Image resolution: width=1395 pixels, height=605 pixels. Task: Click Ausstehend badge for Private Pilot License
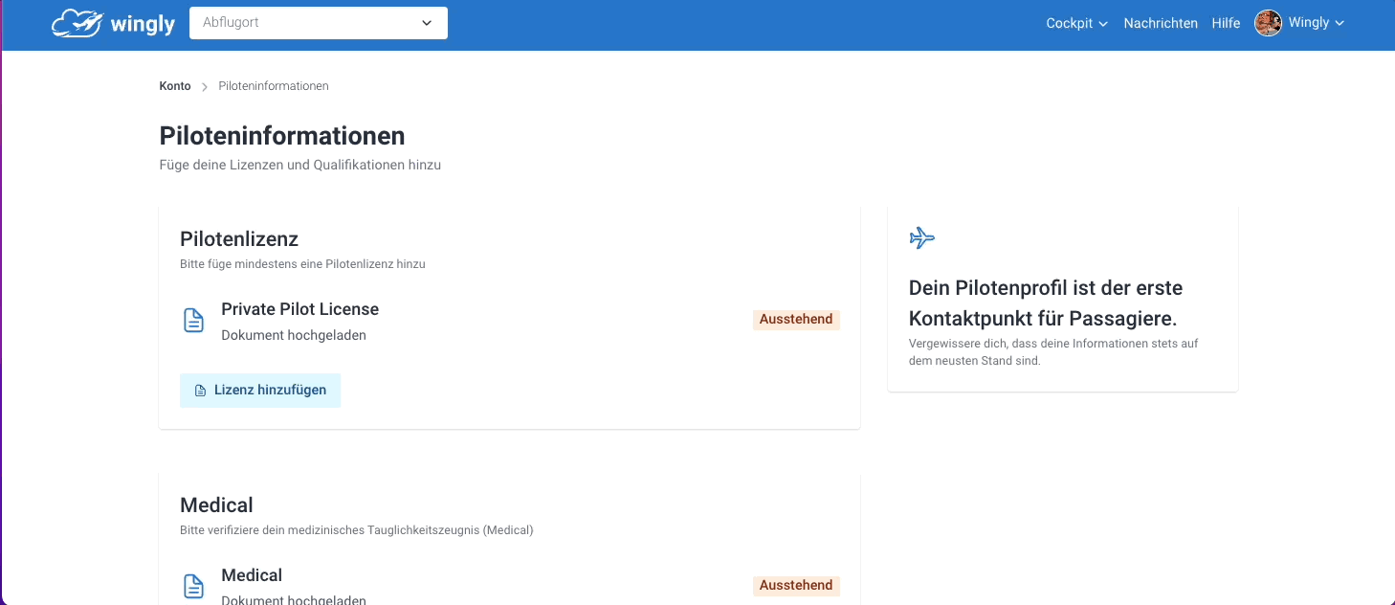796,320
